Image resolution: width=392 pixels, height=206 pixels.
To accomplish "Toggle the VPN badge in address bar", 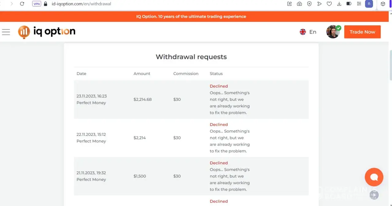I will tap(36, 4).
